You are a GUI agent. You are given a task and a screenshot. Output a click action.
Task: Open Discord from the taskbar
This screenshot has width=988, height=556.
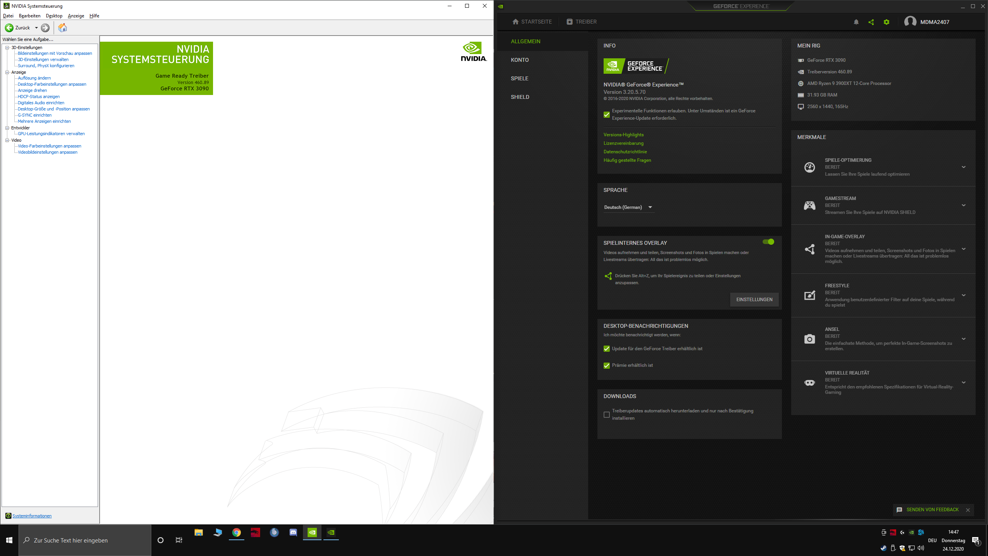point(293,532)
